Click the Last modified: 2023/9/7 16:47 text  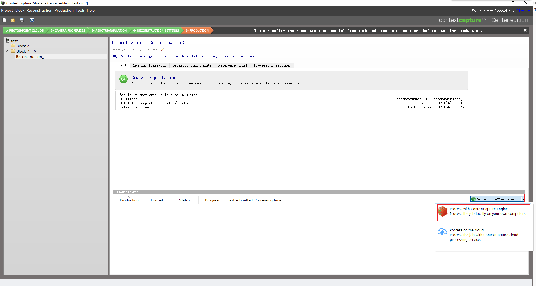436,107
